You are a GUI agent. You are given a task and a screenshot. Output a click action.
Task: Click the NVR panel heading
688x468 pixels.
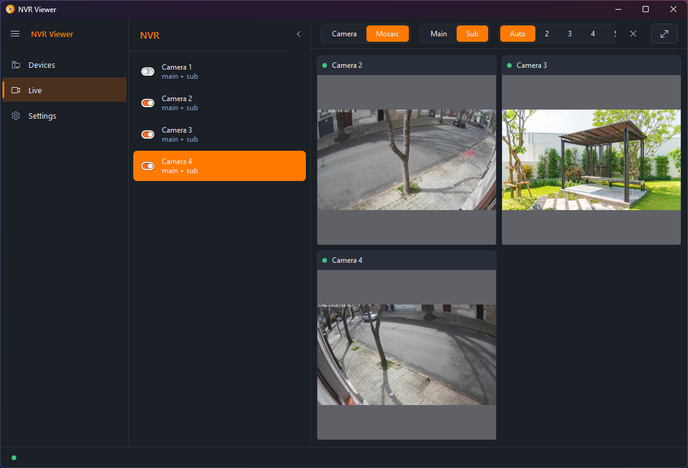(150, 36)
